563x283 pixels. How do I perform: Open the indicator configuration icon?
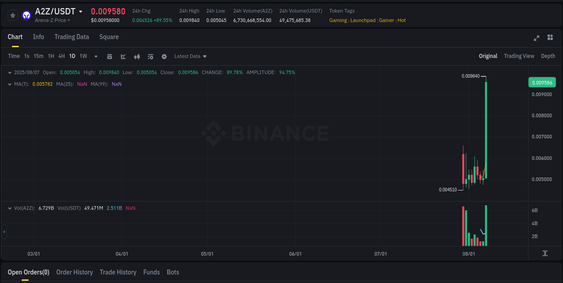point(150,56)
